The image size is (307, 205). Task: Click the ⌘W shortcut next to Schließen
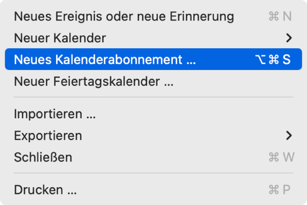[281, 157]
